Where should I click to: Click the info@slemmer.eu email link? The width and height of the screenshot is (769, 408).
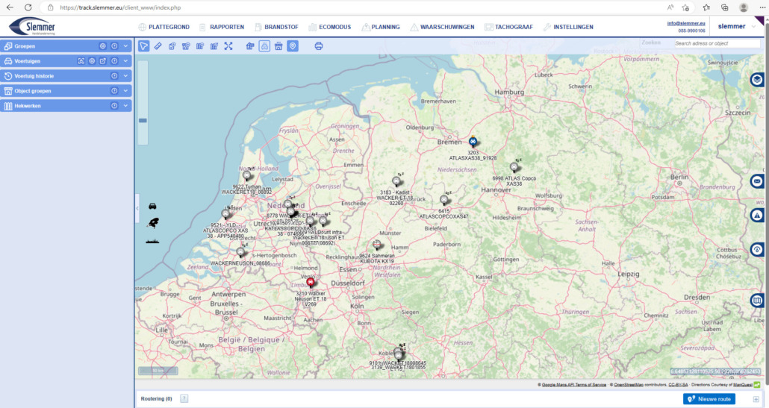(x=686, y=24)
